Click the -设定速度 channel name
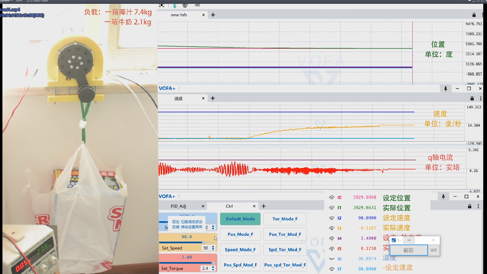 (x=398, y=268)
